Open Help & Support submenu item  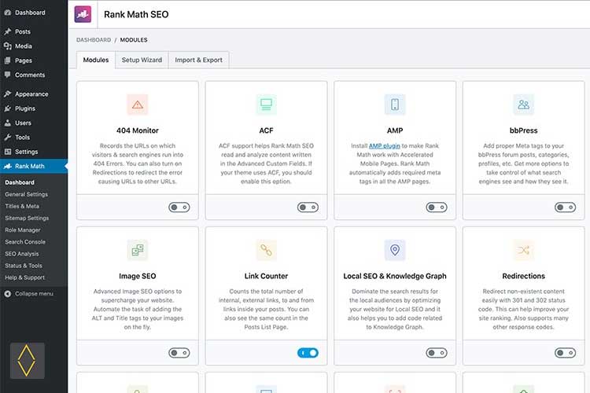point(25,277)
